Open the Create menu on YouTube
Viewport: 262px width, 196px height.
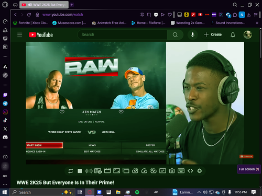tap(213, 34)
